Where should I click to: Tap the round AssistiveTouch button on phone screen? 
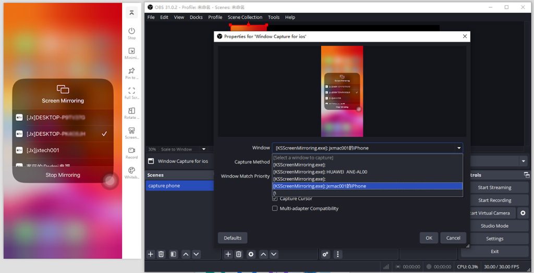pyautogui.click(x=110, y=181)
